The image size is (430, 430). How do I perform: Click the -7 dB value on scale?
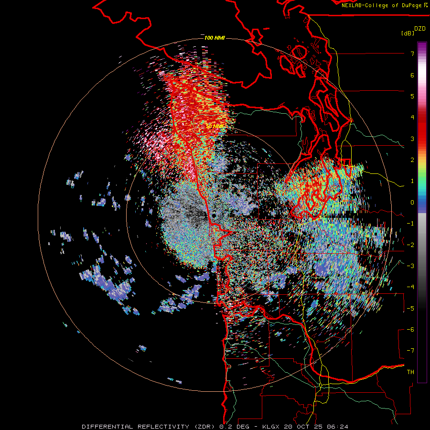(x=410, y=351)
